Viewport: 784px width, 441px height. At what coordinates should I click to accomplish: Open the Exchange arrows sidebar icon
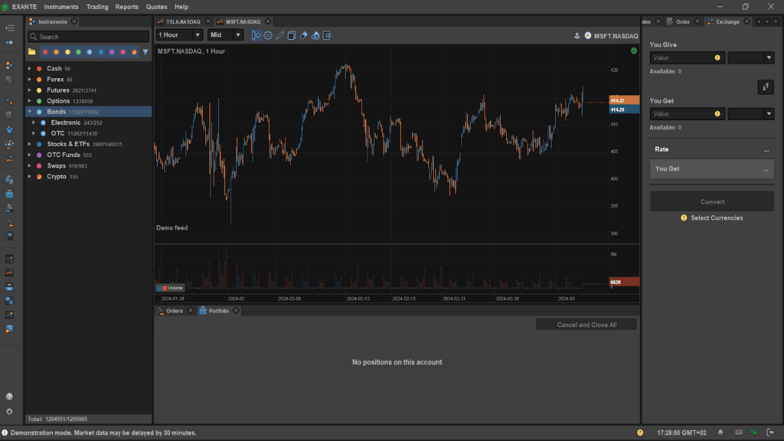tap(9, 158)
